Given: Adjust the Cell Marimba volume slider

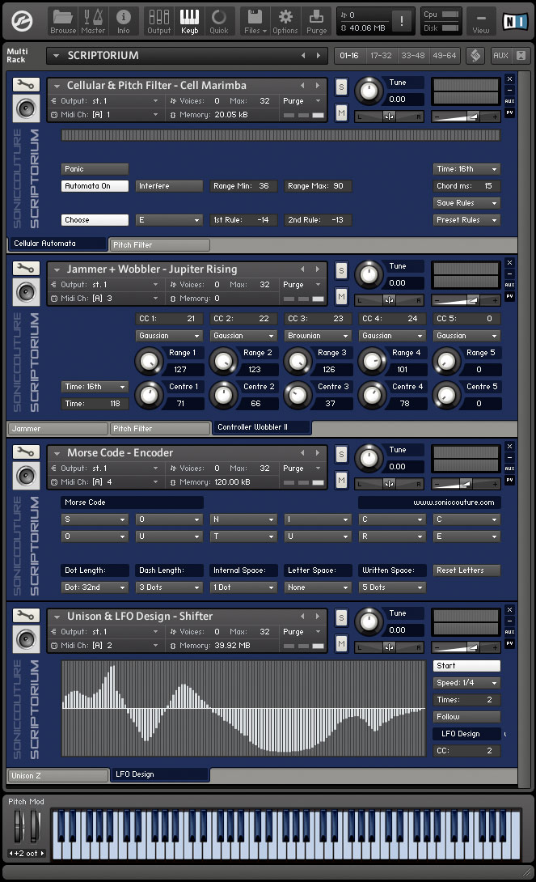Looking at the screenshot, I should [465, 117].
